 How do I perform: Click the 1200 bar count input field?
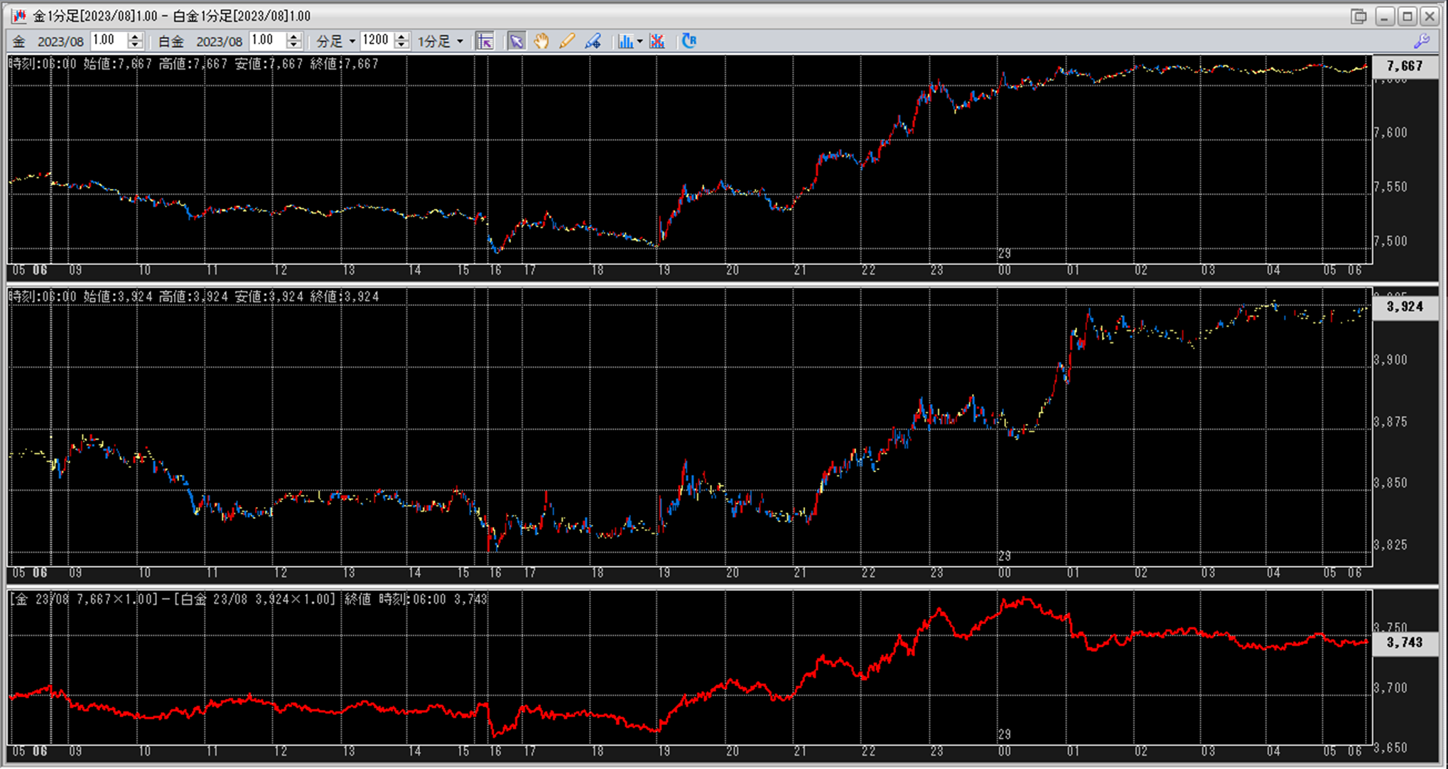(377, 41)
